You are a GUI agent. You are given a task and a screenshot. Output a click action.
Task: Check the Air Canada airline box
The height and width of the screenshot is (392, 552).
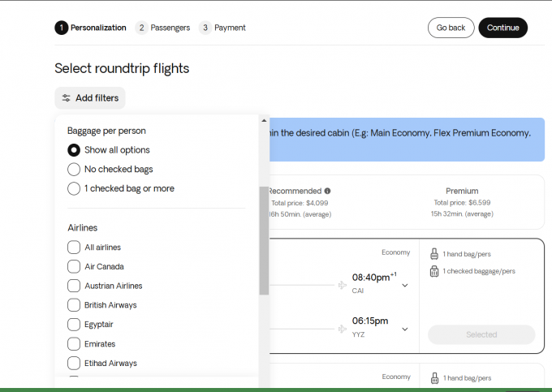click(x=74, y=266)
